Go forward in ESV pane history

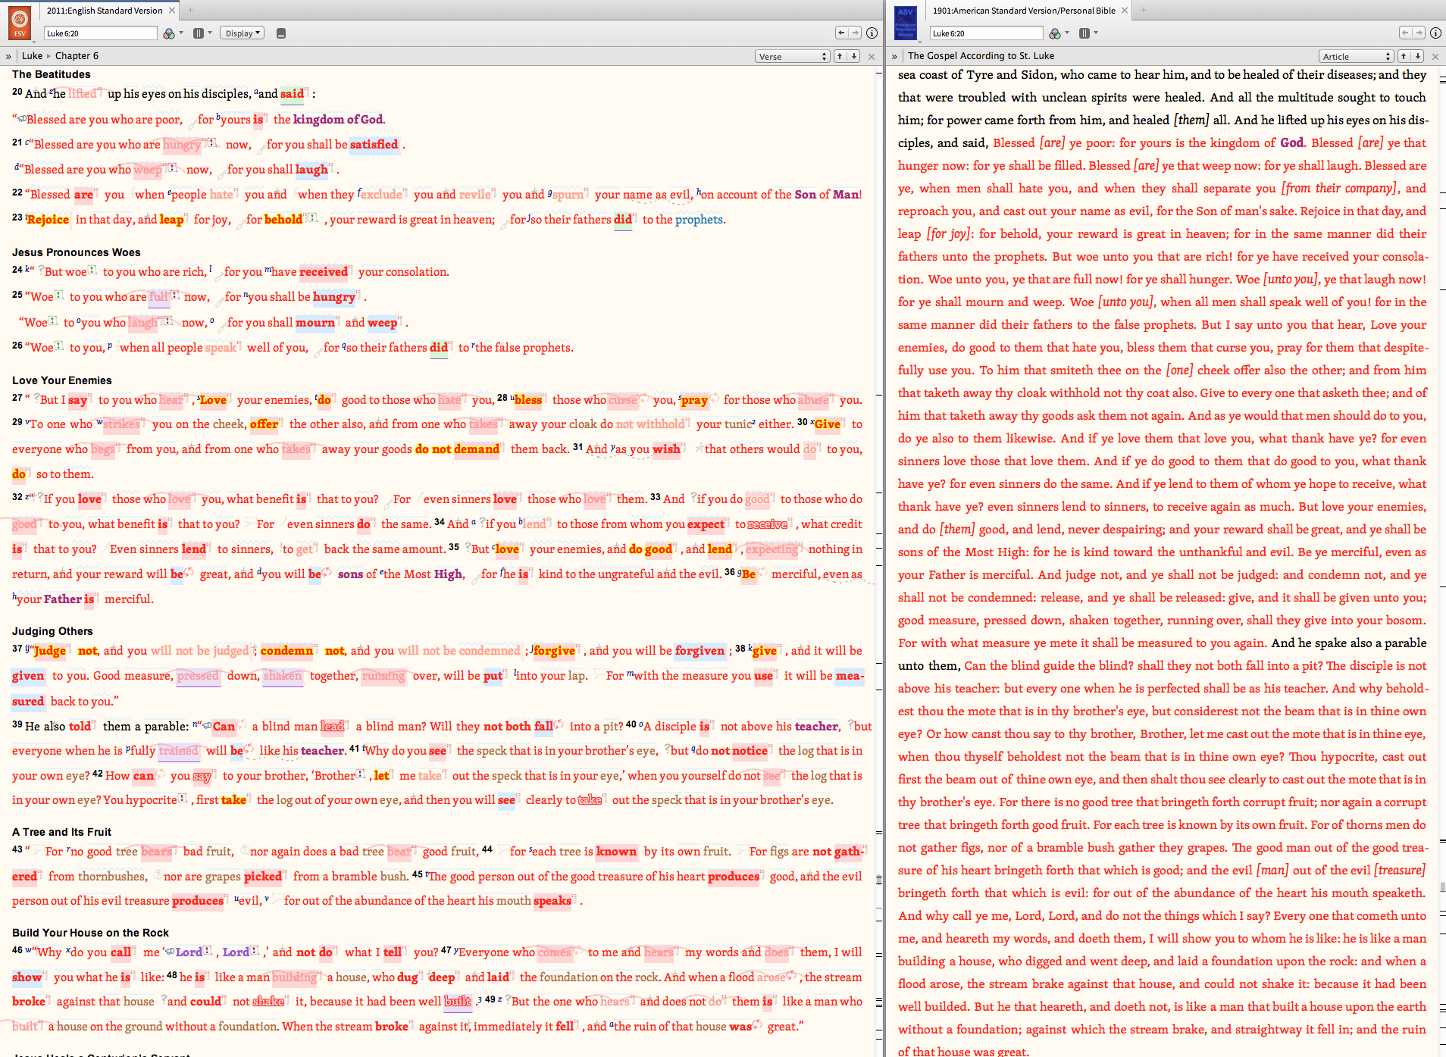855,33
